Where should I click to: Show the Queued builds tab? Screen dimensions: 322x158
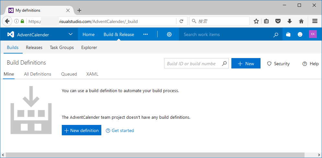tap(69, 74)
